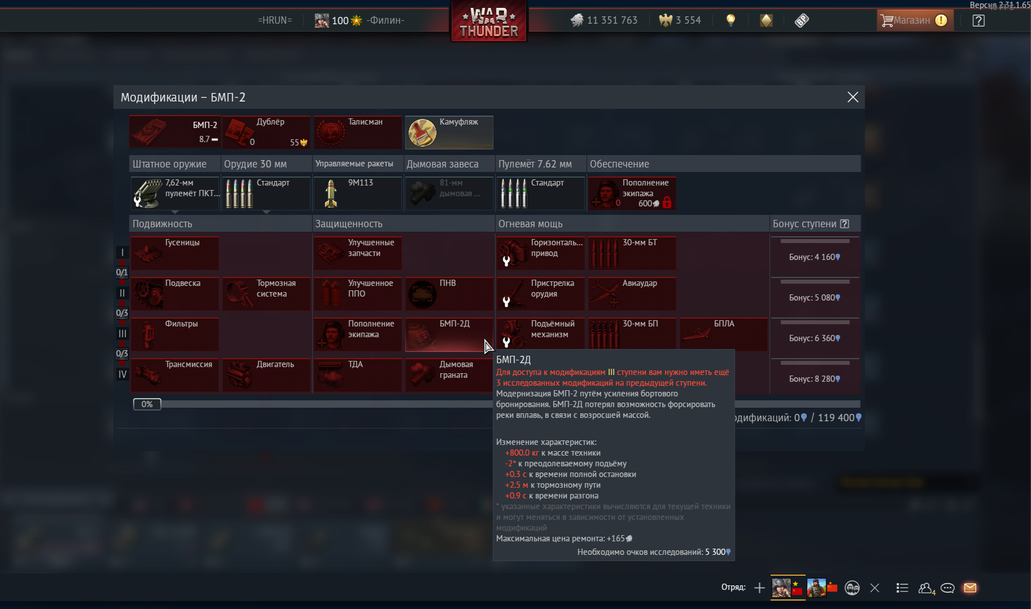Select the Пополнение экипажа 600 item
The width and height of the screenshot is (1031, 609).
[x=632, y=193]
